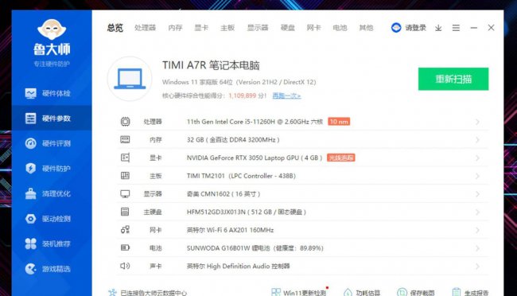Click the 已连接鲁大师云数据中心 status text
This screenshot has height=296, width=517.
pyautogui.click(x=154, y=293)
